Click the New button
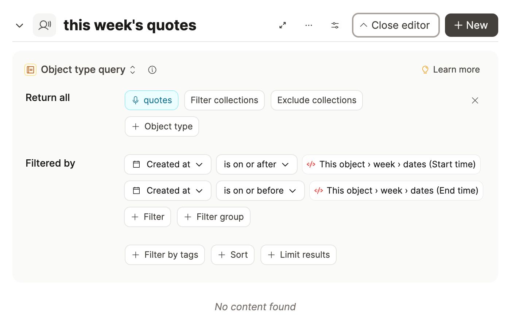 point(472,25)
